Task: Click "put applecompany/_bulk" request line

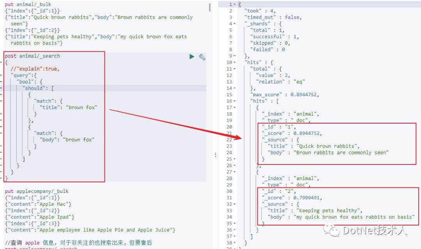Action: pyautogui.click(x=37, y=191)
